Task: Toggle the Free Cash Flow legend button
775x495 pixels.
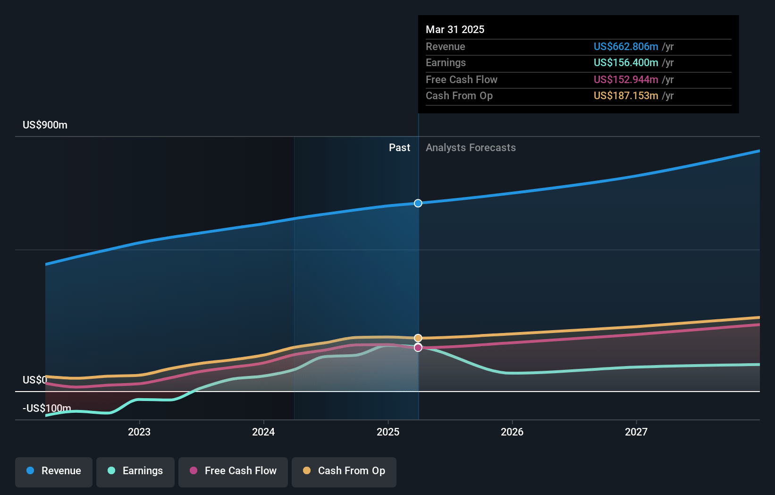Action: click(x=233, y=472)
